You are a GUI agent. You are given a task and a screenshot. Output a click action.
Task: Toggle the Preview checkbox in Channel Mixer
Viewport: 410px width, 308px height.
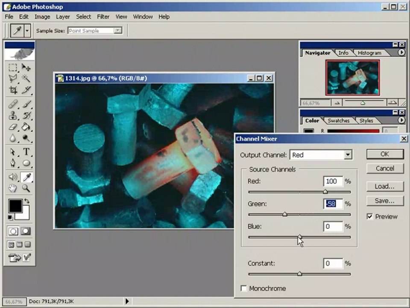tap(369, 216)
